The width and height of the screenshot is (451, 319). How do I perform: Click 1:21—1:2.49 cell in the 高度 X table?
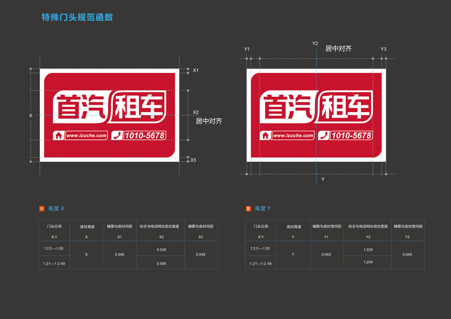pos(54,263)
